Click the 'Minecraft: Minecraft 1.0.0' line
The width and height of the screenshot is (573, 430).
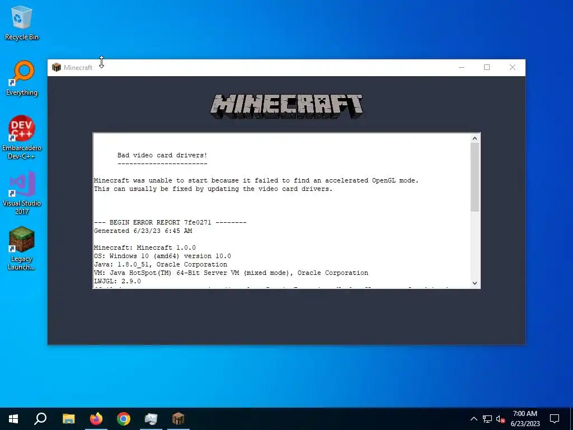click(145, 247)
